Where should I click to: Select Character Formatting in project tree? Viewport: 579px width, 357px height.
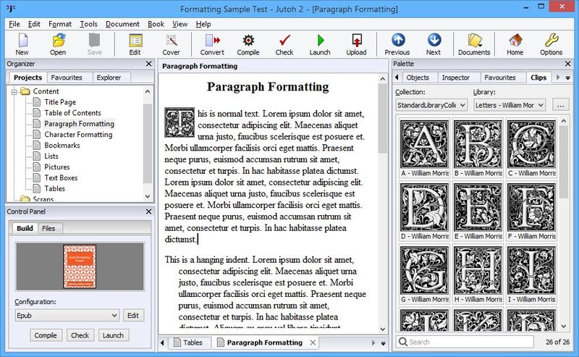78,135
